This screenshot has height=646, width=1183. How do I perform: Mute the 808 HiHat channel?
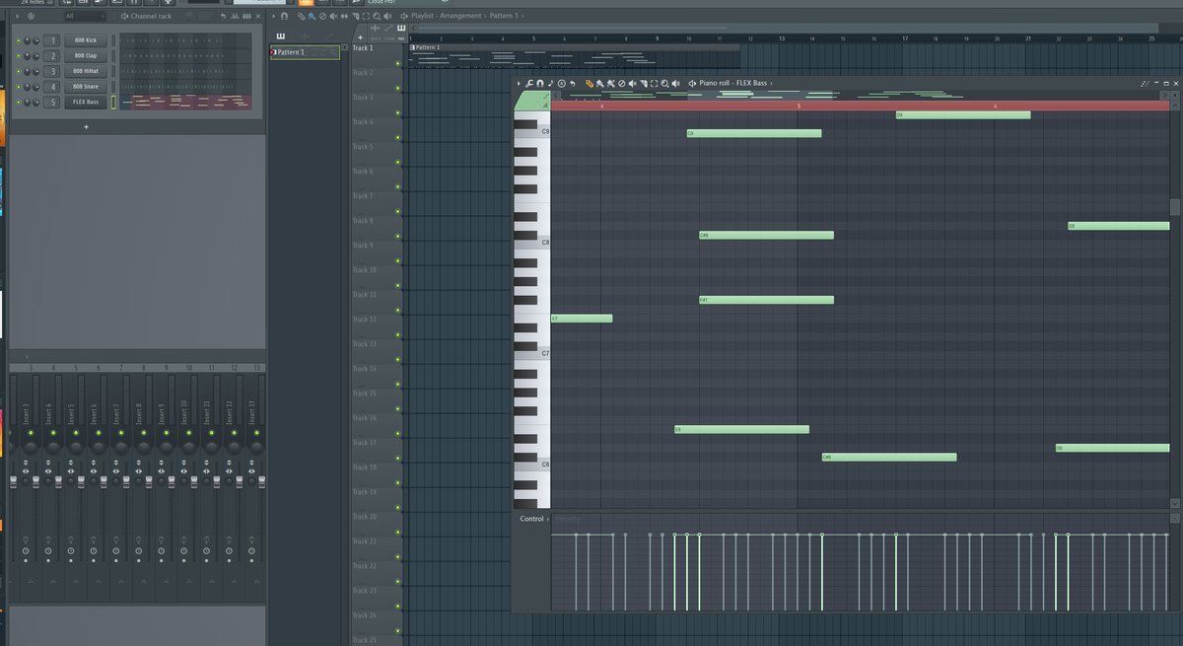[18, 71]
